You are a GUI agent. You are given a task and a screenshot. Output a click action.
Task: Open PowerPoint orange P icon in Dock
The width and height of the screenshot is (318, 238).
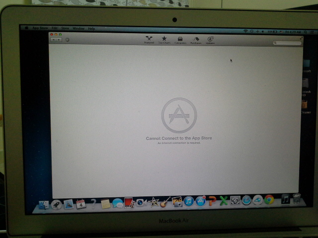coord(212,201)
